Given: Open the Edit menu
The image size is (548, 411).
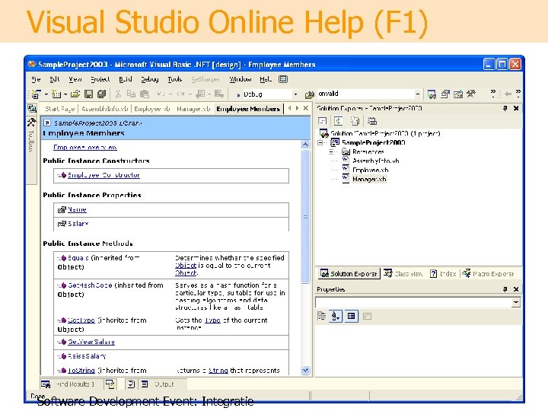Looking at the screenshot, I should [55, 79].
